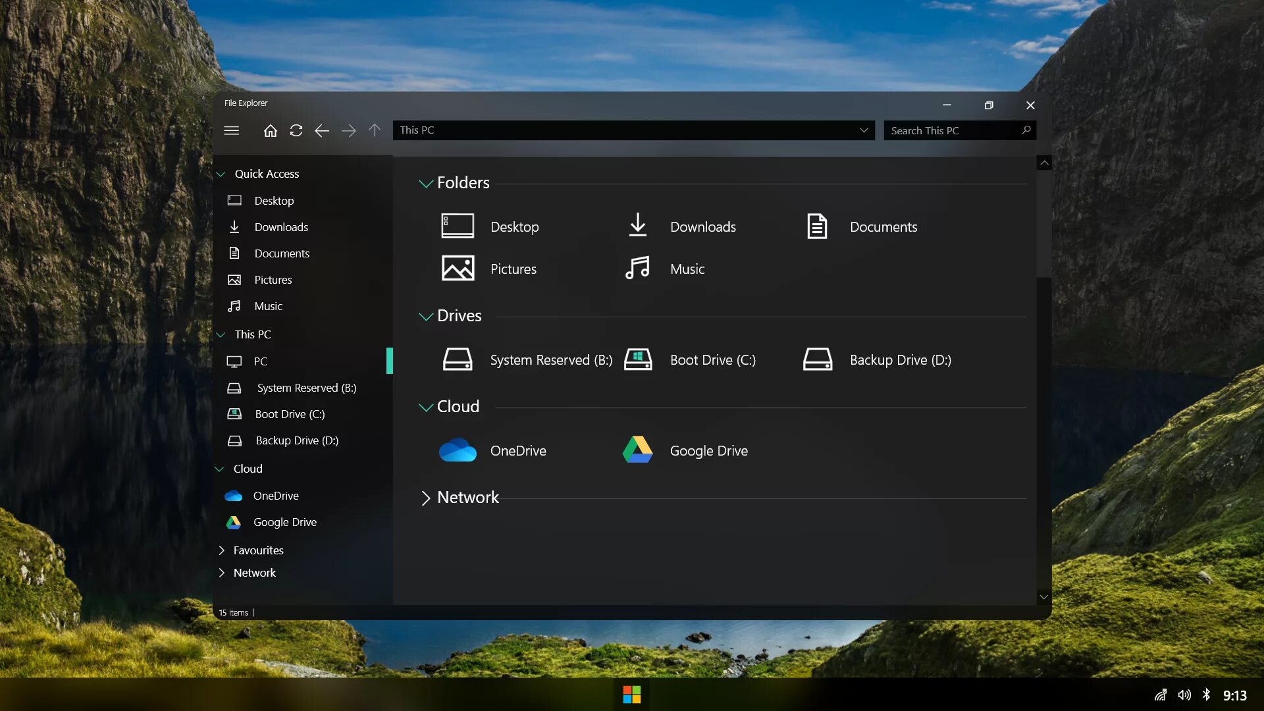Select Backup Drive (D:) in sidebar
The image size is (1264, 711).
pyautogui.click(x=296, y=440)
